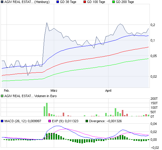Click the green GD 200 Tage legend swatch
The image size is (162, 150).
coord(114,2)
